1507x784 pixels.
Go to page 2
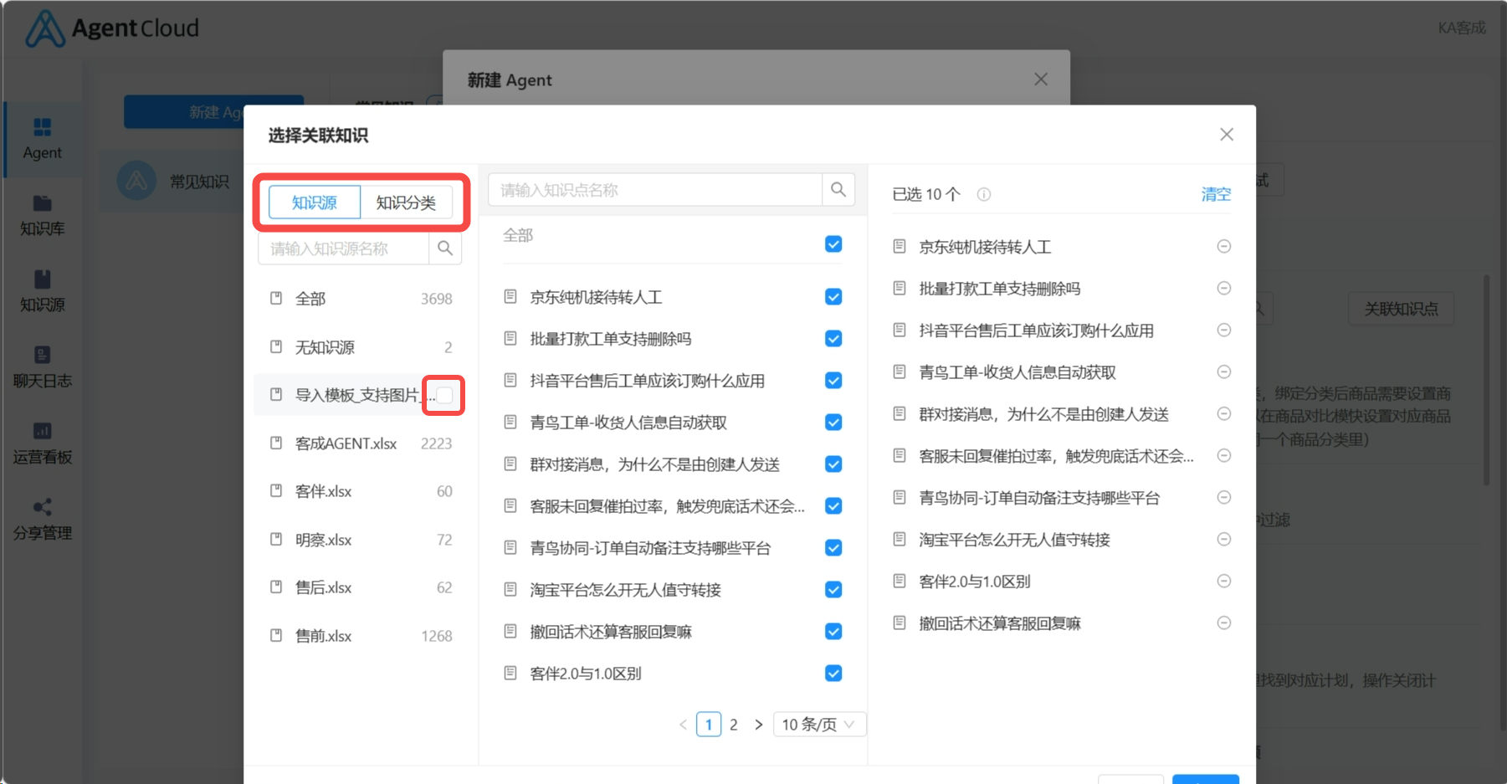[x=734, y=725]
